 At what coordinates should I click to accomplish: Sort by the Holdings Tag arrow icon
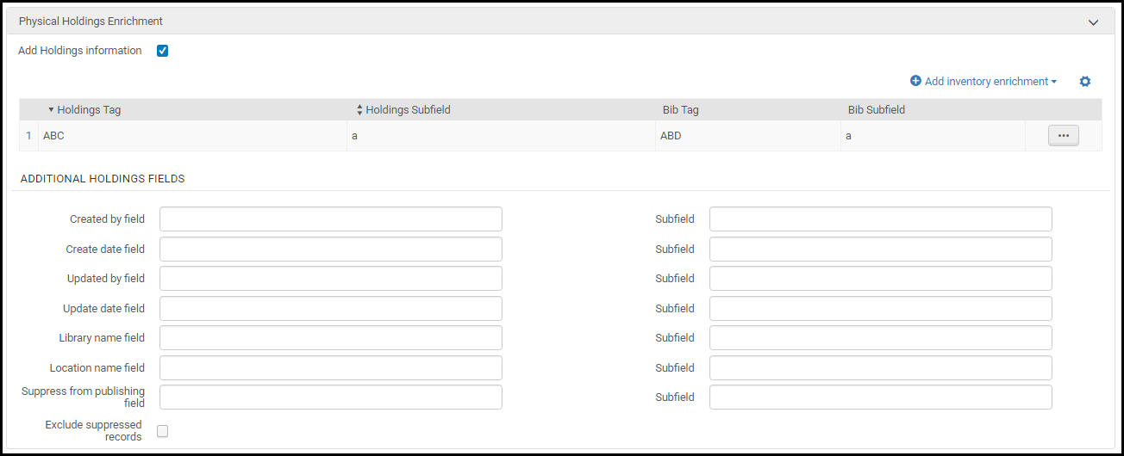[51, 110]
